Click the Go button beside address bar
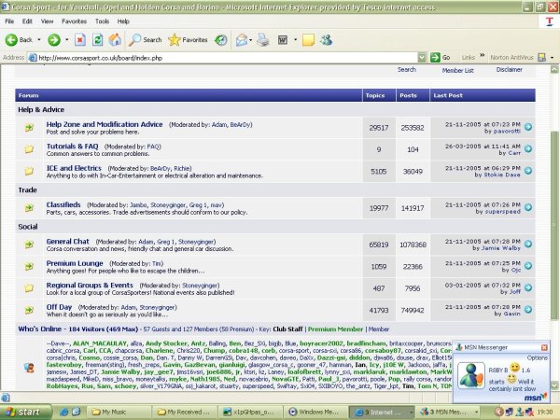The height and width of the screenshot is (420, 560). (x=441, y=57)
